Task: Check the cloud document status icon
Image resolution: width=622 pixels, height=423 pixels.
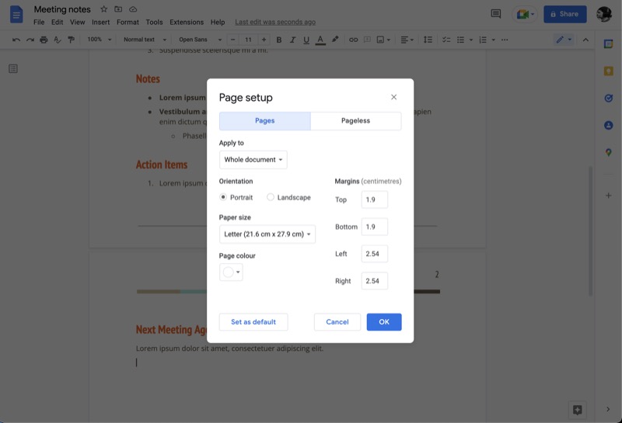Action: (133, 9)
